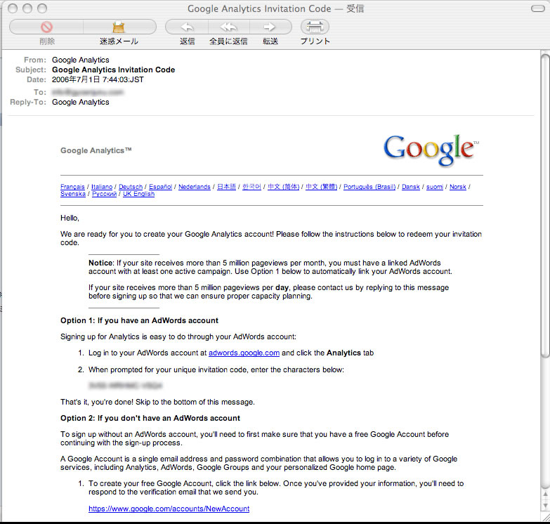Open the adwords.google.com link
The height and width of the screenshot is (524, 550).
244,353
